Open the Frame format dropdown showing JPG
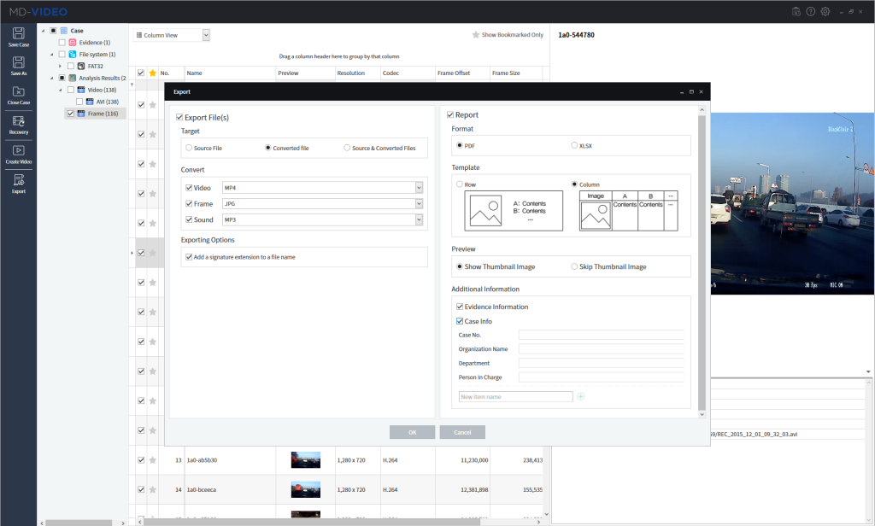875x526 pixels. click(x=418, y=203)
